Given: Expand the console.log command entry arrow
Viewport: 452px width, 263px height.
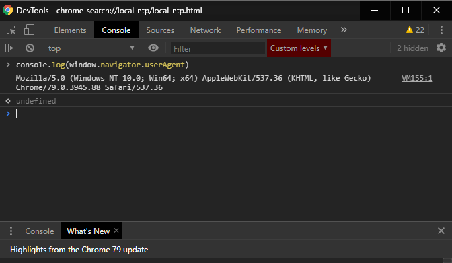Looking at the screenshot, I should pos(8,65).
